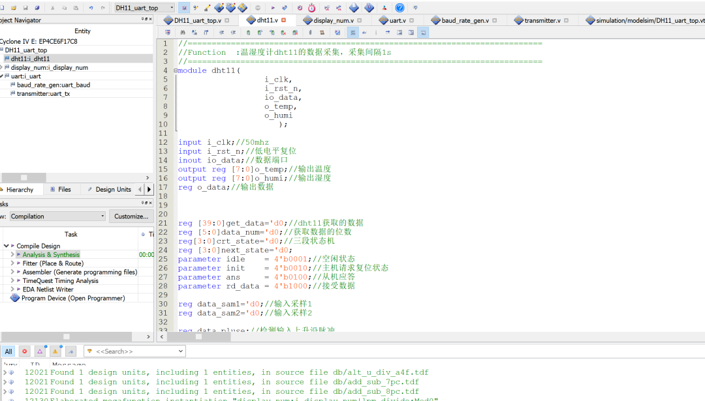Image resolution: width=705 pixels, height=401 pixels.
Task: Open the Compilation flow dropdown
Action: (x=57, y=216)
